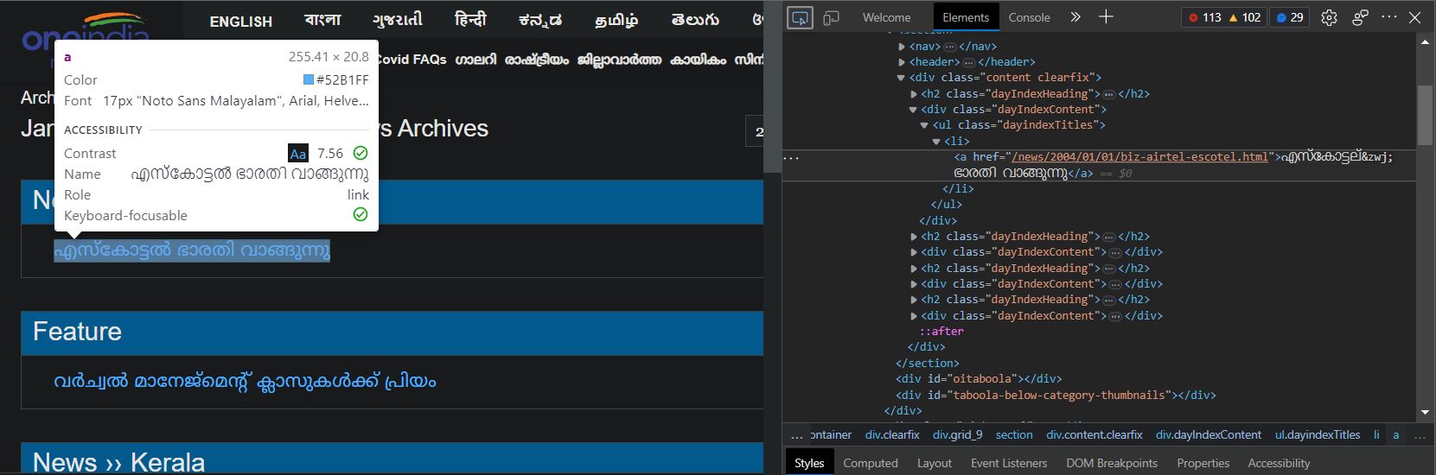Open more tabs chevron in DevTools
Image resolution: width=1436 pixels, height=475 pixels.
(1075, 16)
